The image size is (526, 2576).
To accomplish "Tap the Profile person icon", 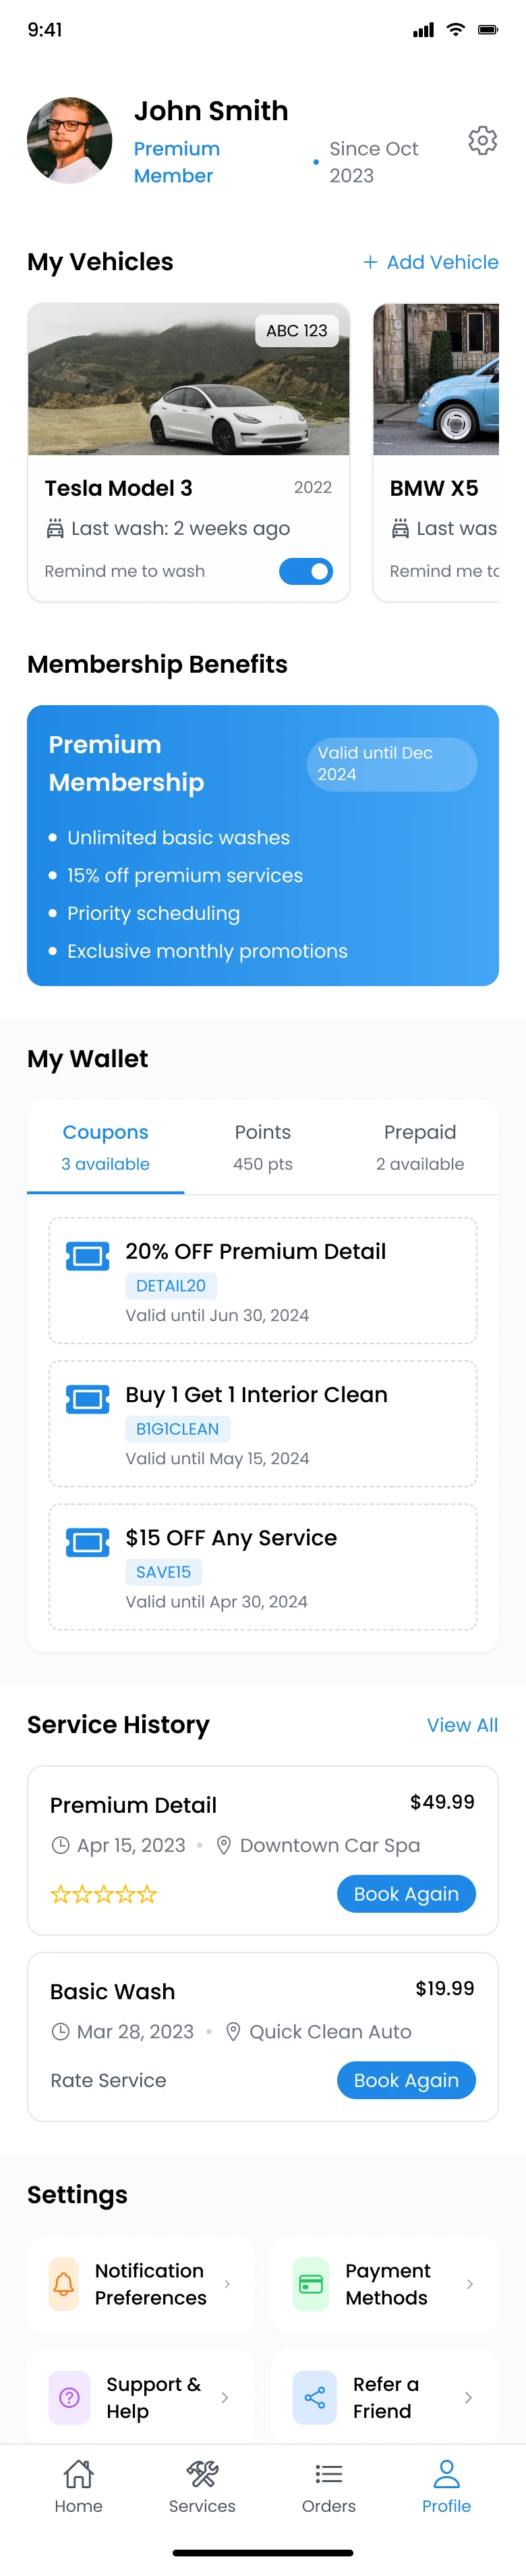I will [x=446, y=2473].
